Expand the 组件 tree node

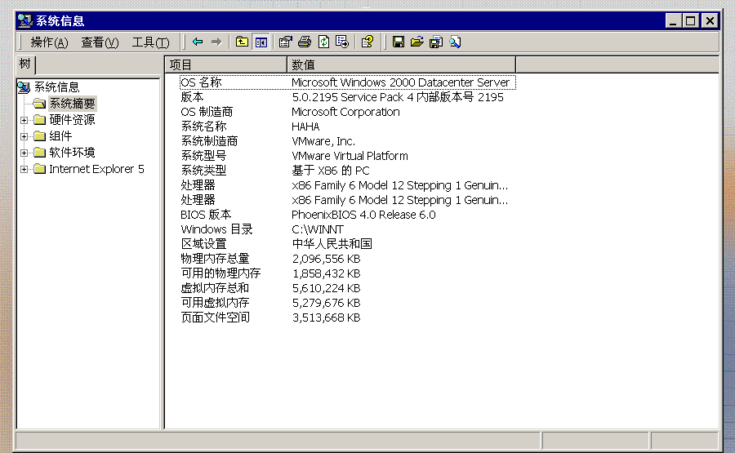tap(24, 136)
